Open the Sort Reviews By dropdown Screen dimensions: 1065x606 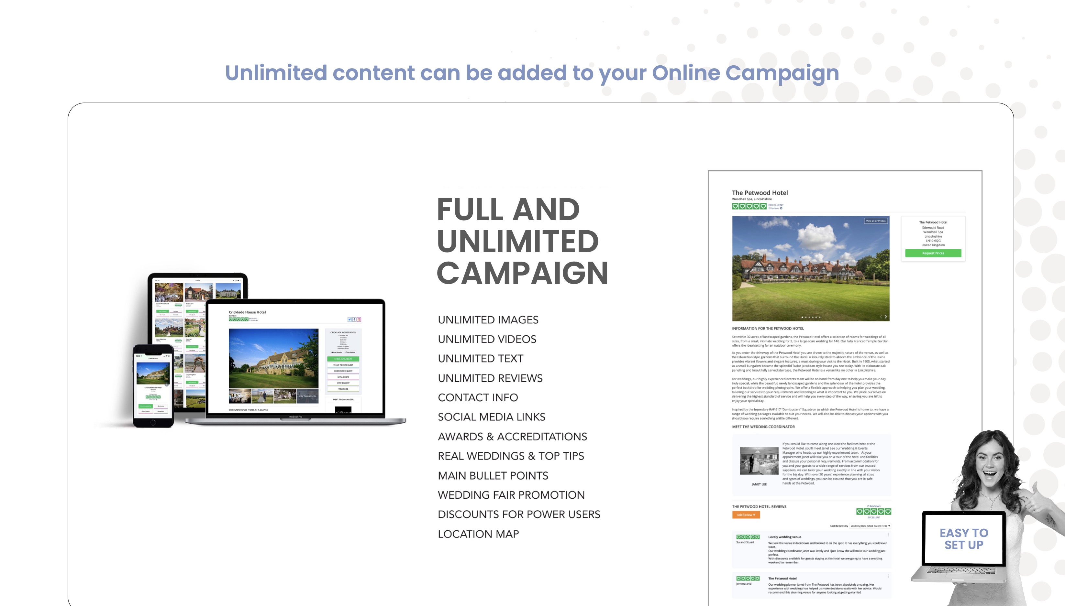[870, 526]
